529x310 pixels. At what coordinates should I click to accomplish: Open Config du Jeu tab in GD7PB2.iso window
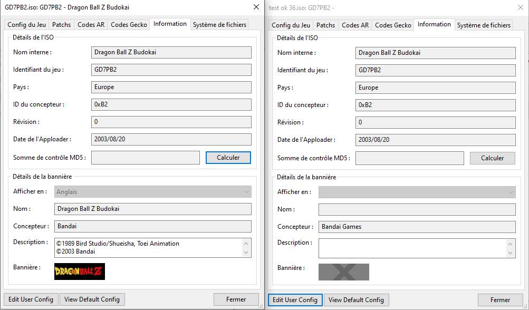pos(27,25)
